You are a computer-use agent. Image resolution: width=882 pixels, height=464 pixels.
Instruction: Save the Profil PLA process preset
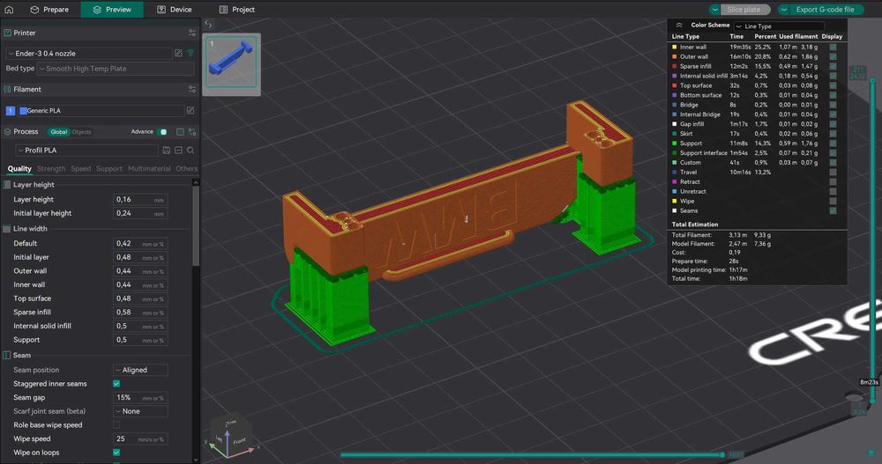tap(167, 150)
